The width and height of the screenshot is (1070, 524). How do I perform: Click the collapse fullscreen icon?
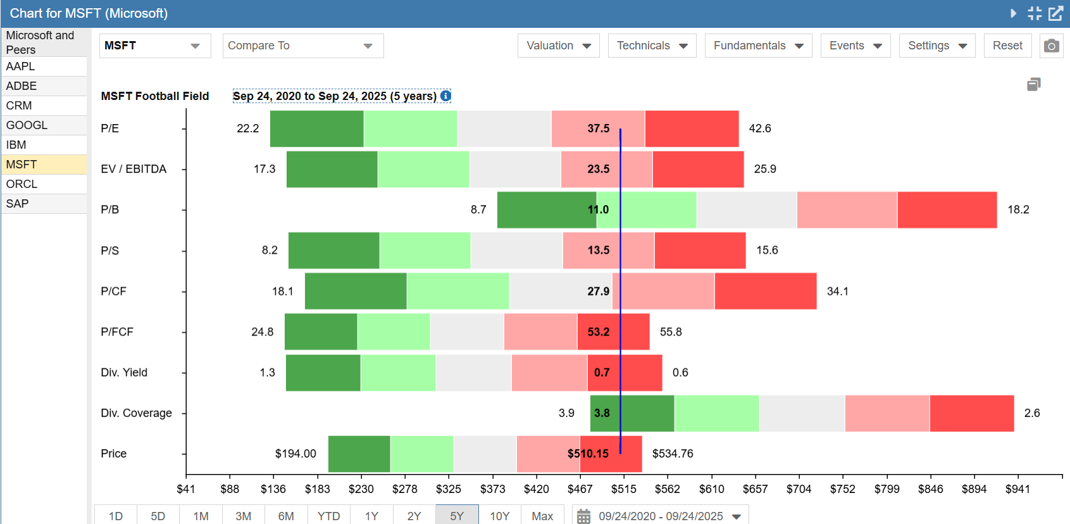(1035, 13)
